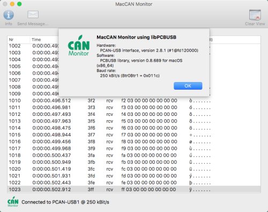Viewport: 268px width, 212px height.
Task: Click the MacCAN Monitor window title
Action: coord(134,4)
